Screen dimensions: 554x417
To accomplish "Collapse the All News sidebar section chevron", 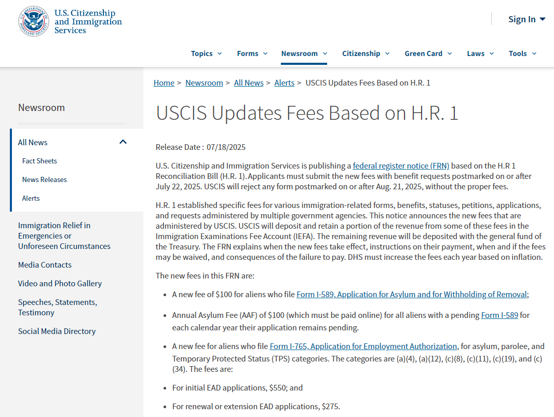I will [123, 142].
